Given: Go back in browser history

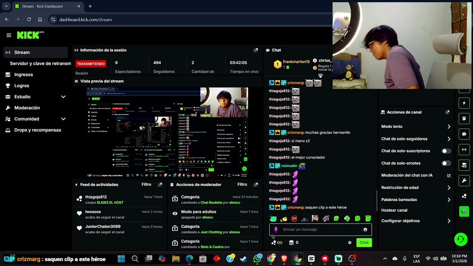Looking at the screenshot, I should (7, 20).
